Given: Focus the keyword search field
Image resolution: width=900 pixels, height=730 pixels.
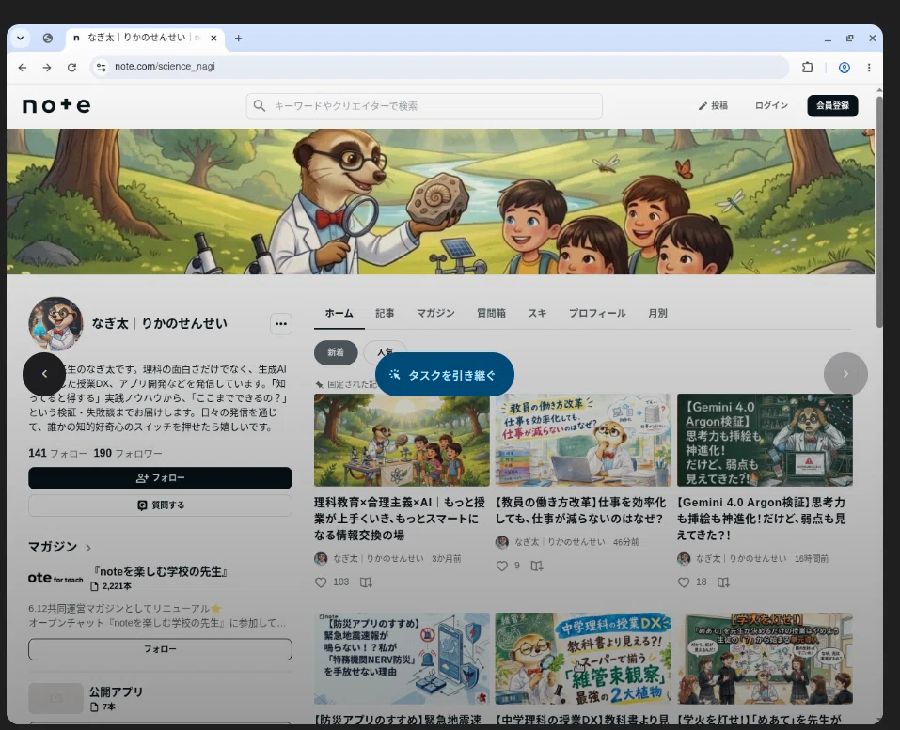Looking at the screenshot, I should coord(424,106).
